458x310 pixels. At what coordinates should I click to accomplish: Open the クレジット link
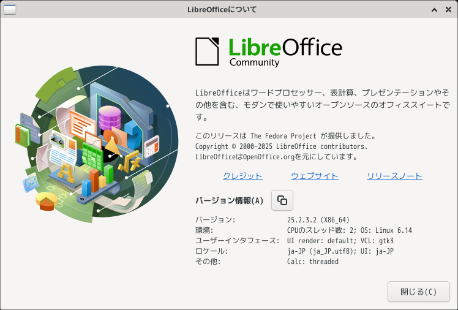[x=242, y=176]
